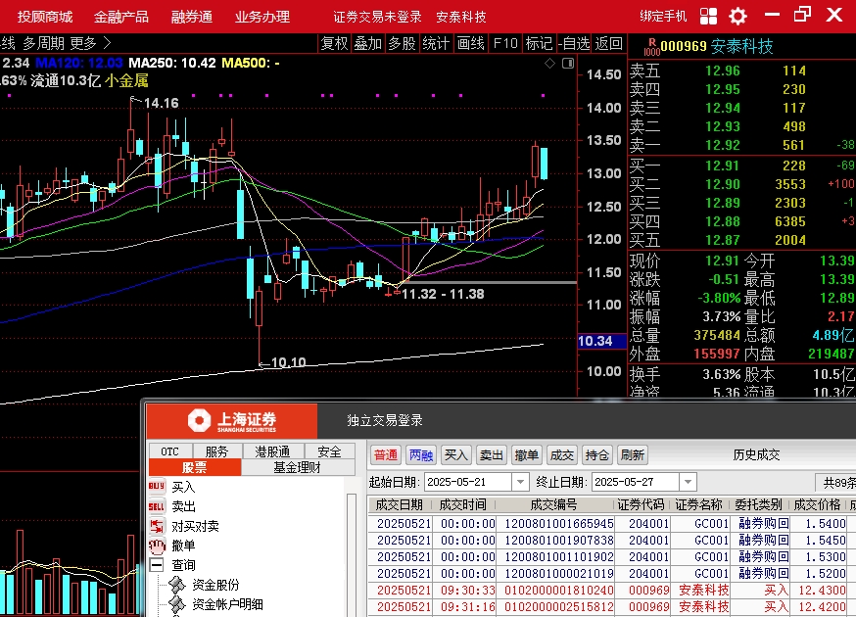Viewport: 856px width, 617px height.
Task: Click the diamond icon at chart top-right
Action: coord(549,64)
